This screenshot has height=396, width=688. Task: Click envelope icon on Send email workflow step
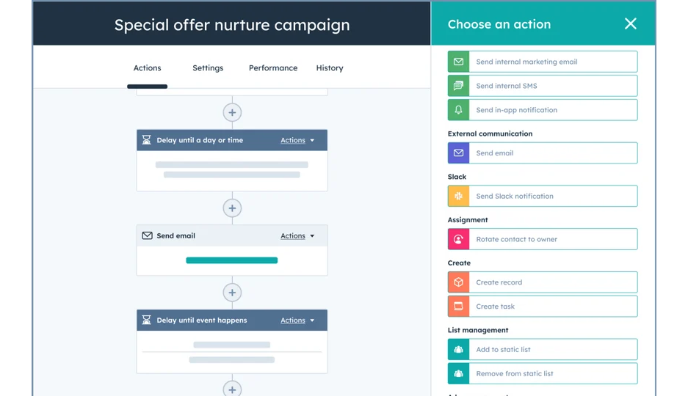click(x=147, y=235)
